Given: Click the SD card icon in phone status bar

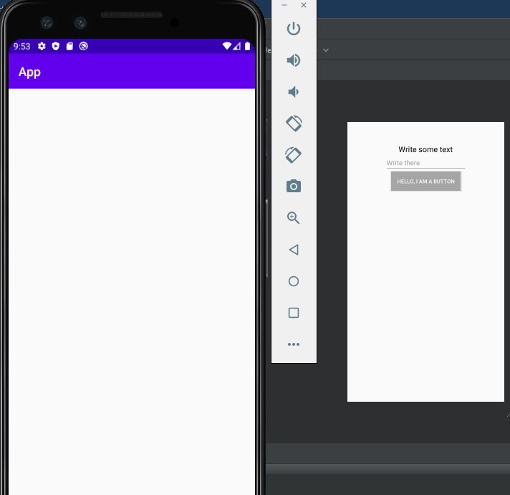Looking at the screenshot, I should pos(69,46).
